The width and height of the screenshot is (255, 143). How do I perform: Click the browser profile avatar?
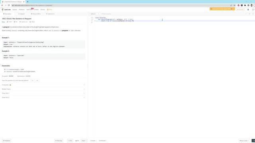click(251, 5)
